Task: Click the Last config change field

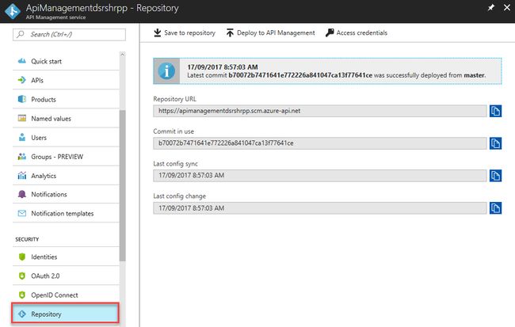Action: tap(320, 207)
